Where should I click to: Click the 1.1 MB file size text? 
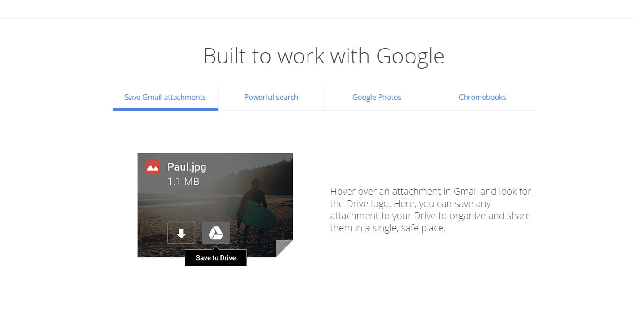[183, 182]
